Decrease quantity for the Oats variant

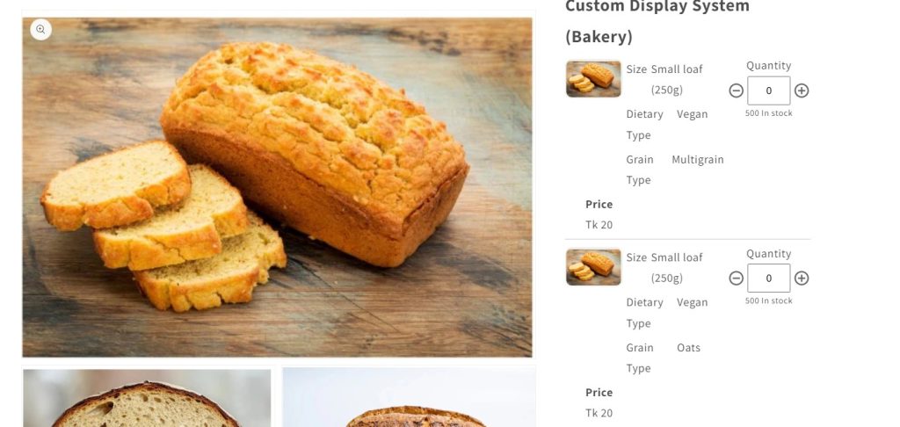pos(736,279)
